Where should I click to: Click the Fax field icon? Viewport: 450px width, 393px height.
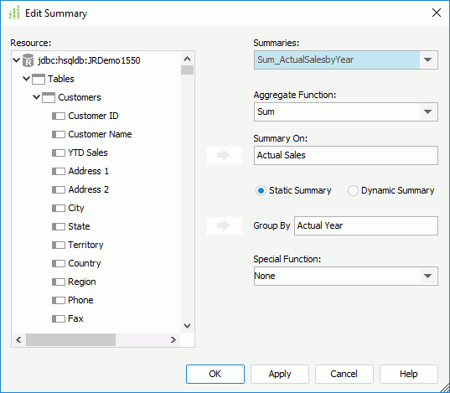coord(59,318)
